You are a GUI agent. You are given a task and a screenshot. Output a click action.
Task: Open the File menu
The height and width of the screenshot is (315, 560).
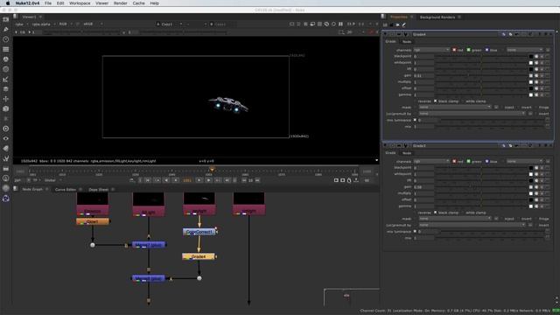(48, 3)
